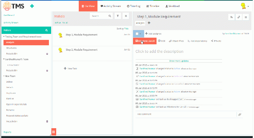Click the task title Step 1, Module Requirement
The height and width of the screenshot is (138, 254).
pos(158,17)
